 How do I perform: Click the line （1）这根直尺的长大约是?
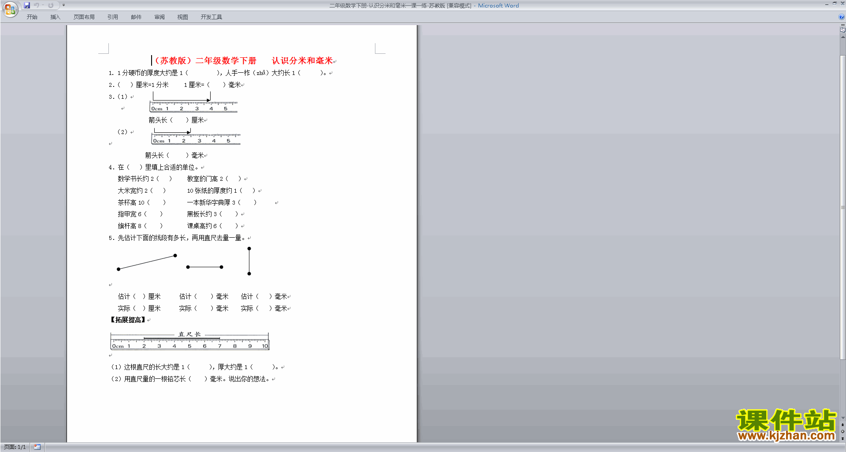(x=195, y=367)
